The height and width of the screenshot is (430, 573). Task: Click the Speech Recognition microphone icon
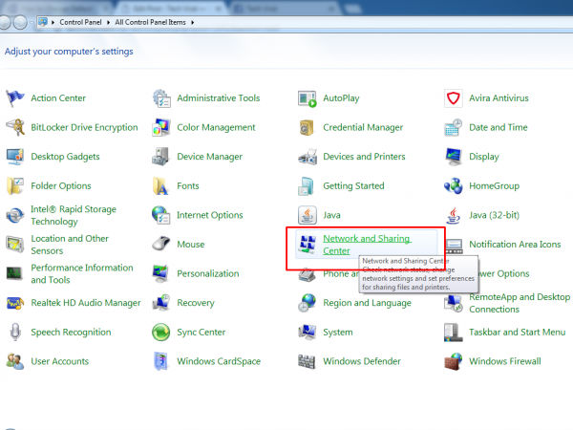[x=14, y=333]
